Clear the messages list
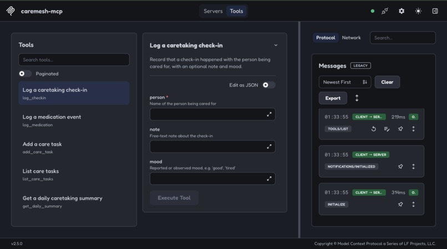 click(387, 82)
